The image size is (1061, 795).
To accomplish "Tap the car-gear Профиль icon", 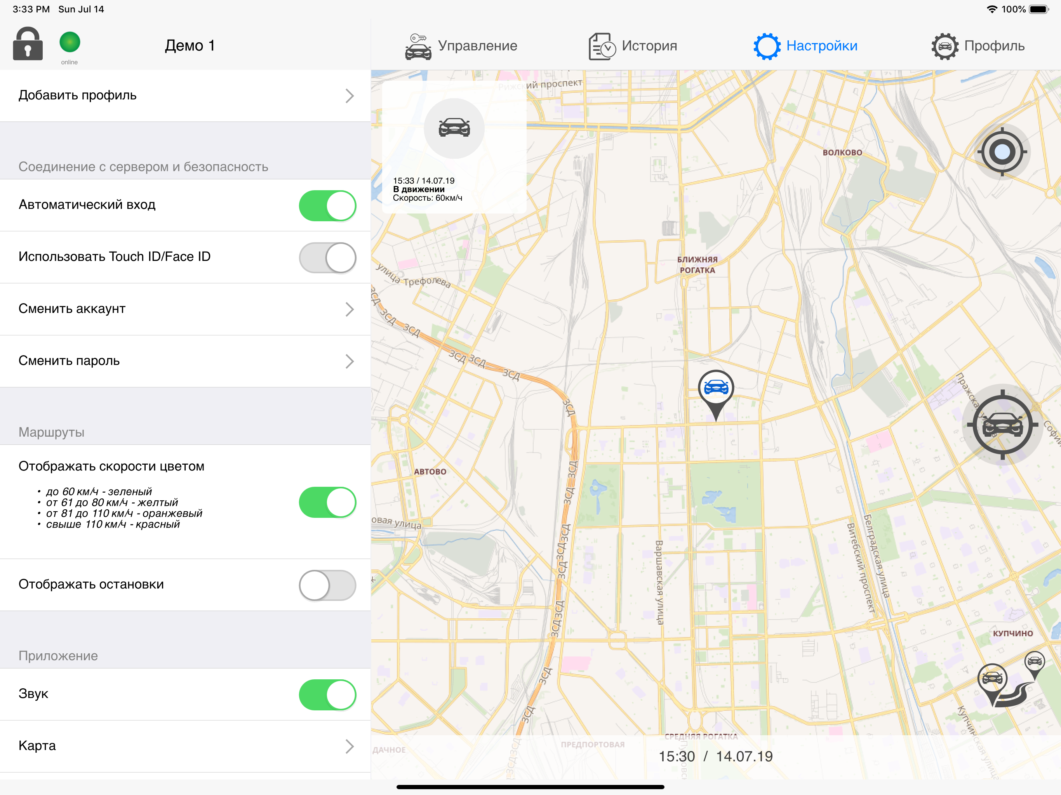I will coord(945,47).
